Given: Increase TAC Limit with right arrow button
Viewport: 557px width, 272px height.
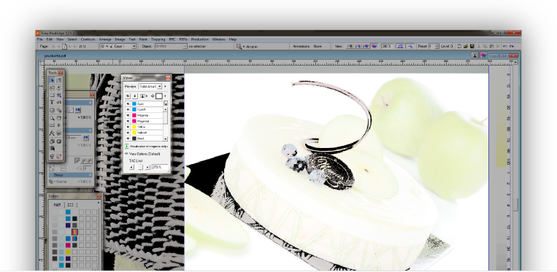Looking at the screenshot, I should [x=147, y=167].
